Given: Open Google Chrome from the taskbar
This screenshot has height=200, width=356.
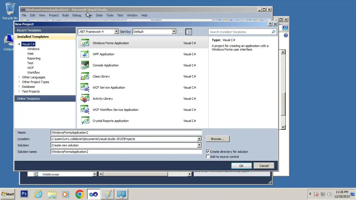Looking at the screenshot, I should [x=80, y=194].
